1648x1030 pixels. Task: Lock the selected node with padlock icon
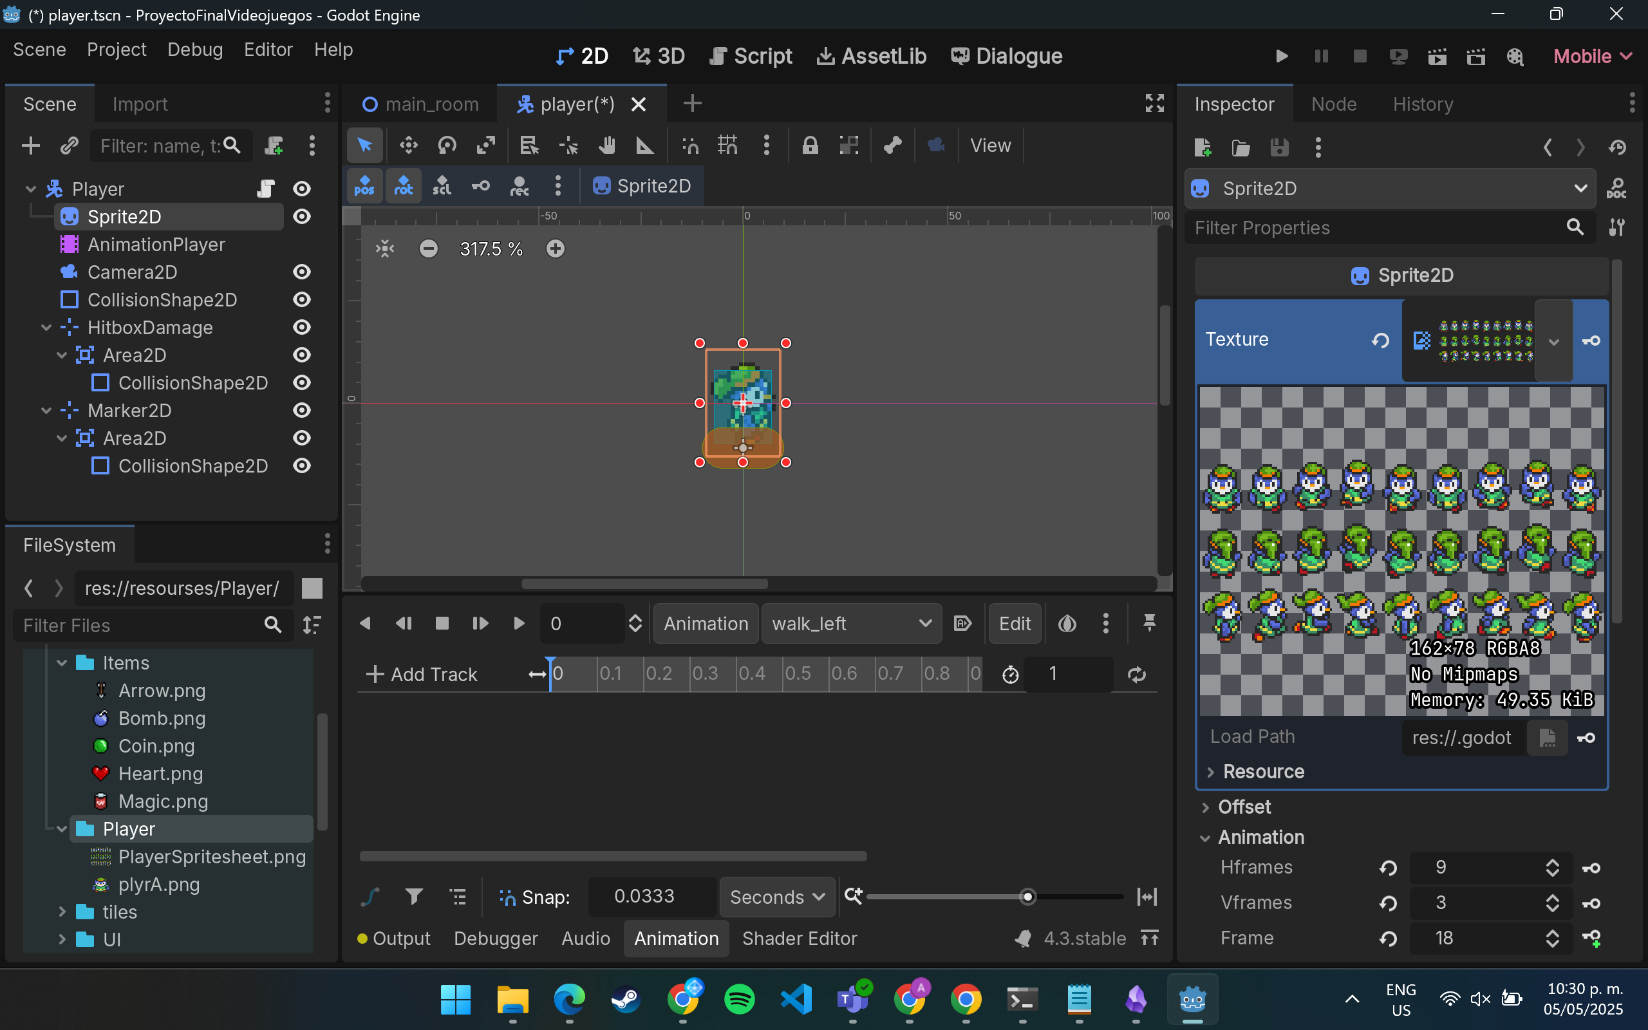click(x=810, y=145)
